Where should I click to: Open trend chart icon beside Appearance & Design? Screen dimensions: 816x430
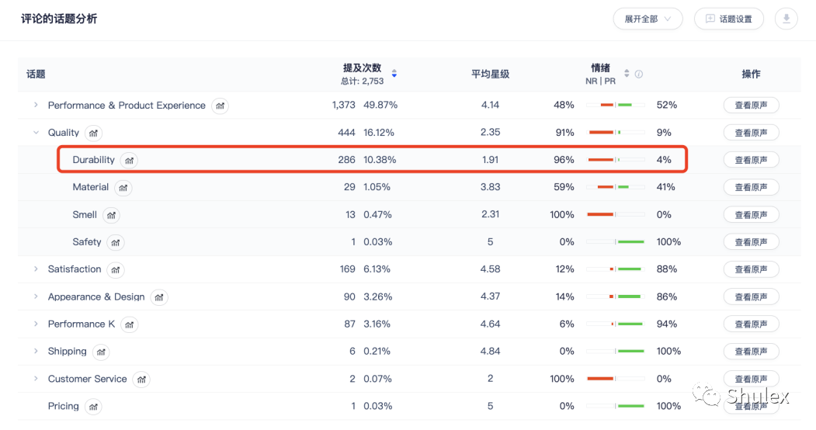(158, 297)
